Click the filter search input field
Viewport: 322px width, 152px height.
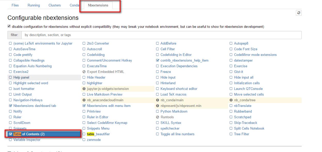pyautogui.click(x=161, y=35)
